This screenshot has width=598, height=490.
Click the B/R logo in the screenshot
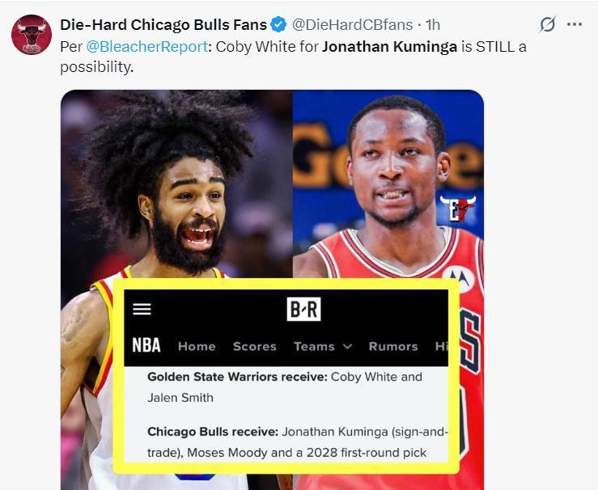coord(303,309)
